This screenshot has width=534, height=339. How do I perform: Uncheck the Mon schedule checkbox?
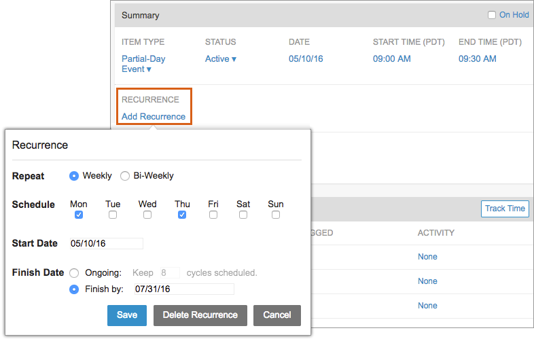click(x=79, y=215)
